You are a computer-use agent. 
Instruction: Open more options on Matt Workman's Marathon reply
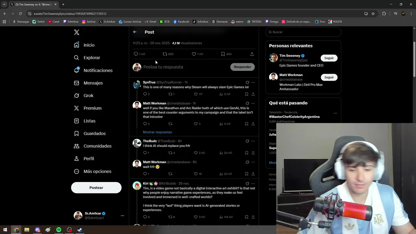point(253,103)
